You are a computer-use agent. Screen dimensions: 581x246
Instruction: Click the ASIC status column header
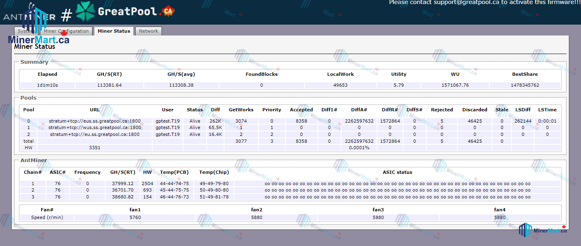pyautogui.click(x=398, y=172)
